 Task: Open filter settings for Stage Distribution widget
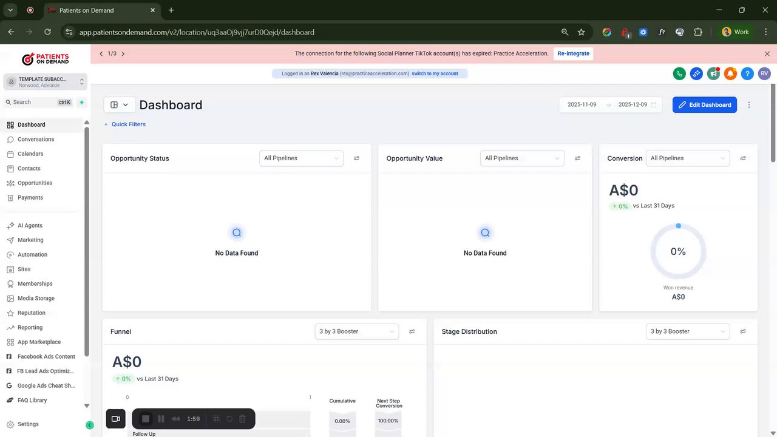tap(743, 331)
